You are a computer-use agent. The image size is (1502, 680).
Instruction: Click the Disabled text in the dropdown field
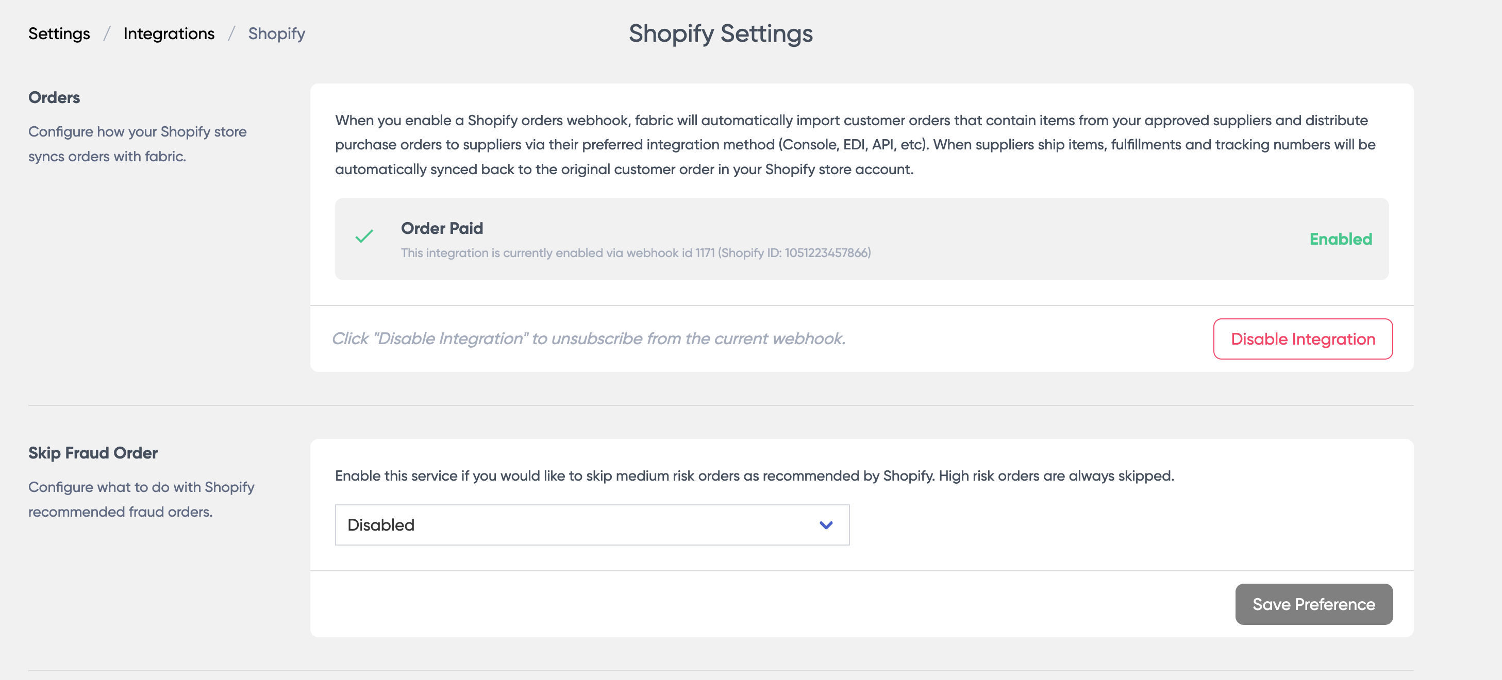[x=381, y=525]
